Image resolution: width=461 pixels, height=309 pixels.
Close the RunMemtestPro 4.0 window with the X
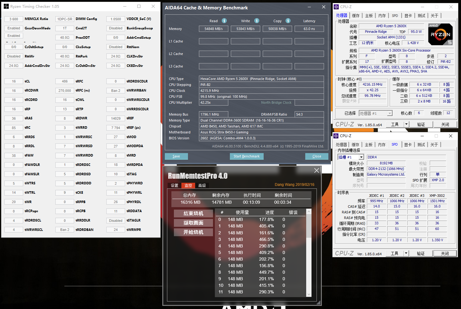pyautogui.click(x=317, y=170)
